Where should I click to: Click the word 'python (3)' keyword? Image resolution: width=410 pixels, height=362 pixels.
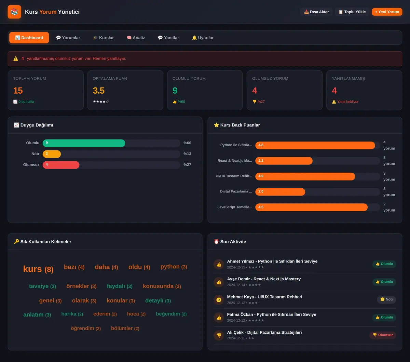[x=174, y=267]
